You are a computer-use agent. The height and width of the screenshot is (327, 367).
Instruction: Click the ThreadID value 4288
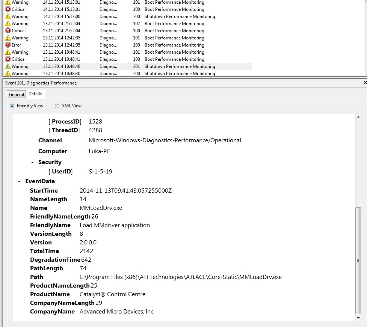click(x=95, y=130)
